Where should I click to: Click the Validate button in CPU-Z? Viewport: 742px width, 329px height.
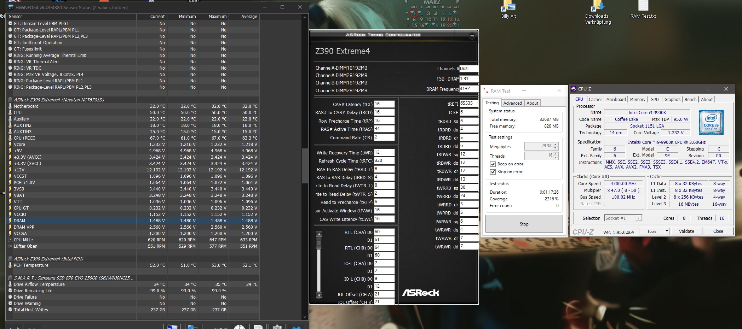coord(686,231)
